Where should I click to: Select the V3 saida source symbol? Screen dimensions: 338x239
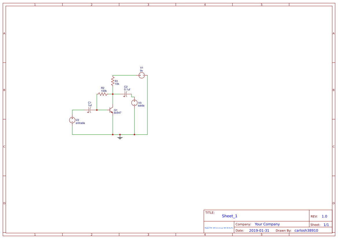(134, 103)
